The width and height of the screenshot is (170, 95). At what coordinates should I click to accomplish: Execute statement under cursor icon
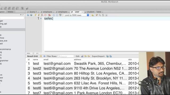[x=39, y=15]
